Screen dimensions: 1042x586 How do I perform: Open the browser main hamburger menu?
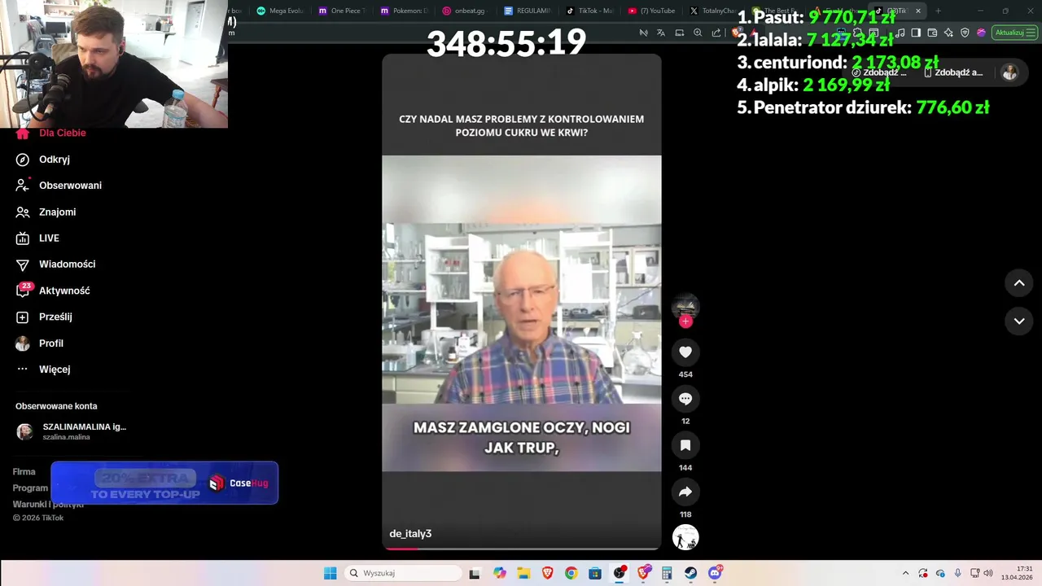[x=1032, y=33]
